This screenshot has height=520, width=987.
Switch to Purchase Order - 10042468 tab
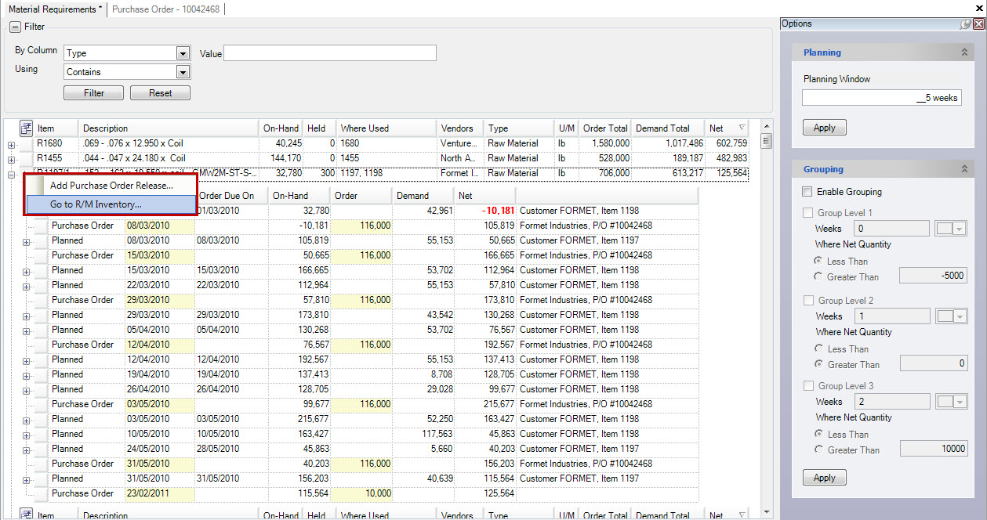point(165,9)
